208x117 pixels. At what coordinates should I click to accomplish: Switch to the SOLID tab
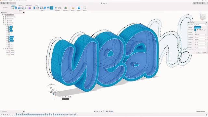click(13, 5)
